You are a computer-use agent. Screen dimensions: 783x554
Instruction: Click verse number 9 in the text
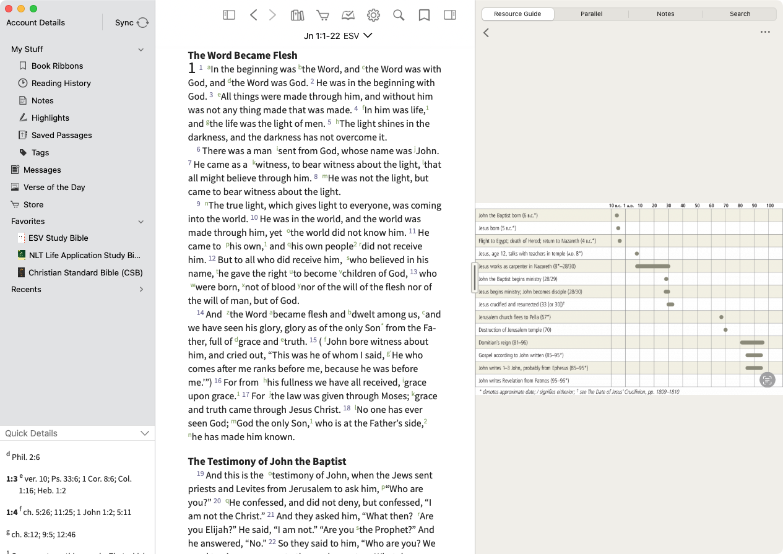(198, 204)
